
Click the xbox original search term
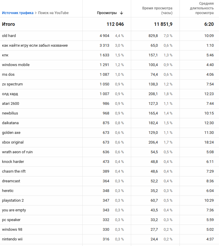point(13,142)
